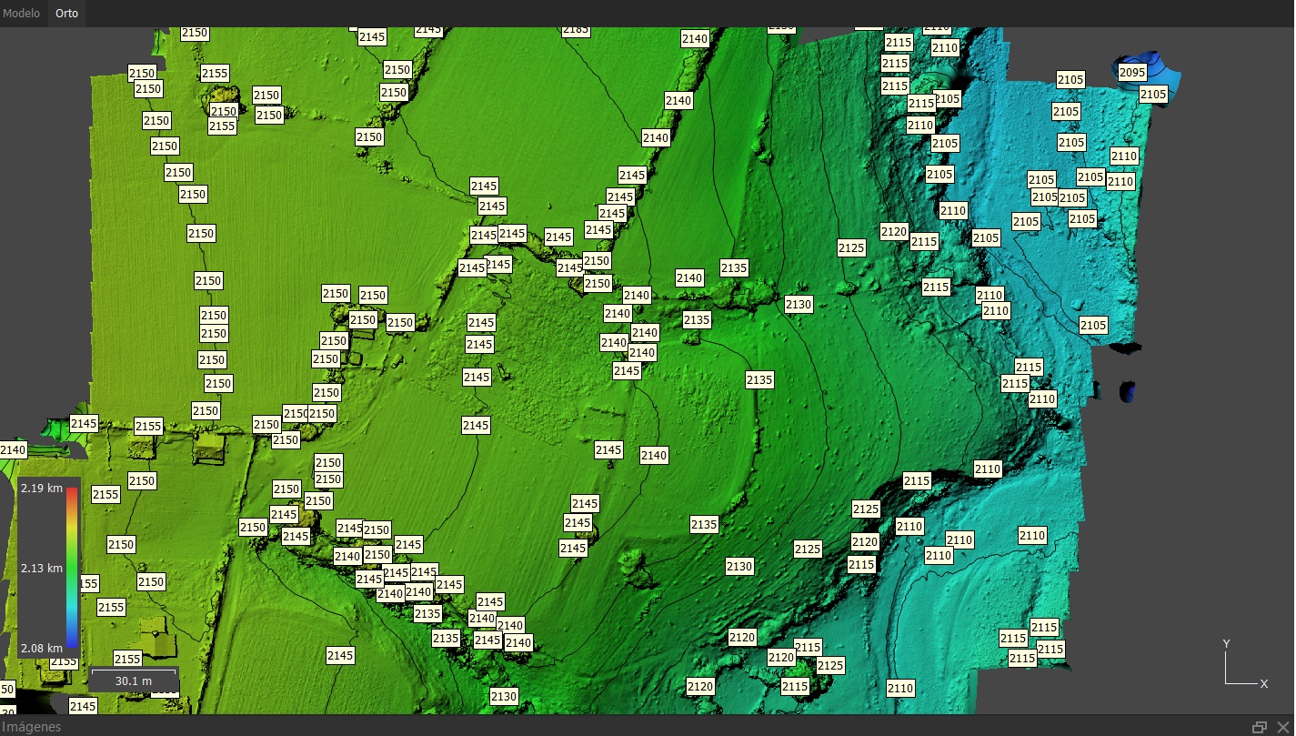1296x736 pixels.
Task: Close the Imágenes panel
Action: [1281, 727]
